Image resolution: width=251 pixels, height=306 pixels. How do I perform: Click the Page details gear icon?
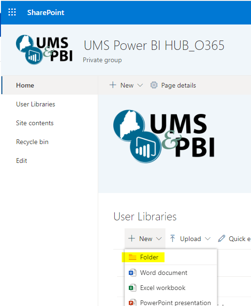(154, 85)
